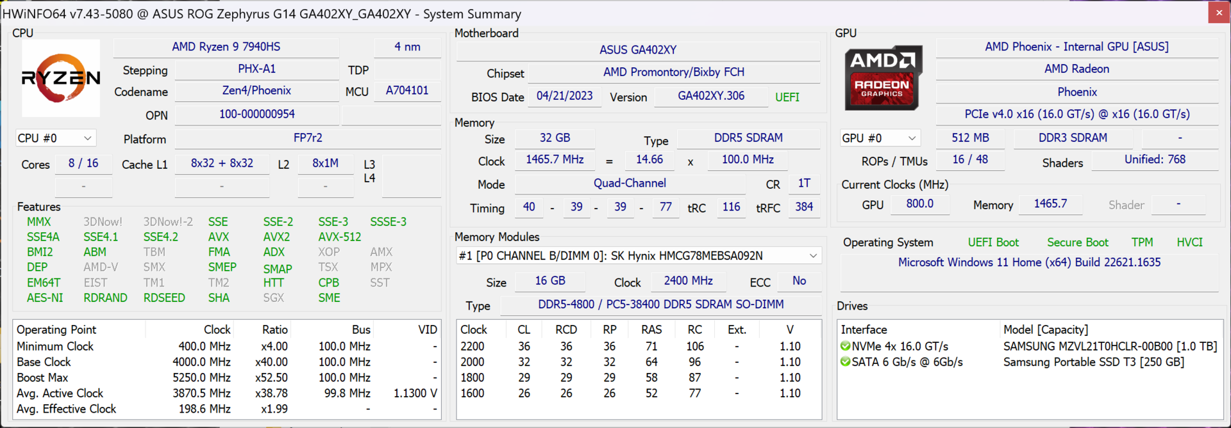1231x428 pixels.
Task: Click the BIOS date '04/21/2023'
Action: (565, 96)
